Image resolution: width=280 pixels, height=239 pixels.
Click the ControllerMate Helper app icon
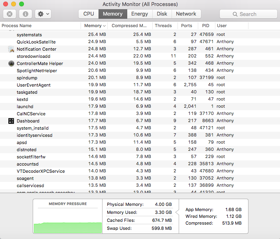pos(11,63)
